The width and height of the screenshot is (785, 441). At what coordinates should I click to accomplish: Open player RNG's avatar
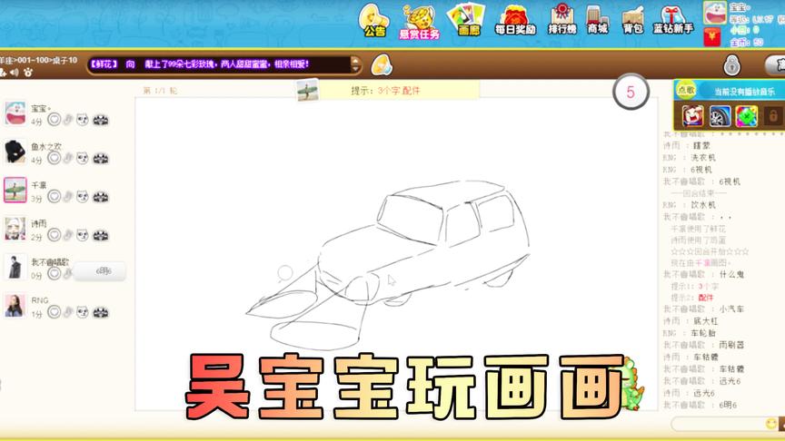15,306
